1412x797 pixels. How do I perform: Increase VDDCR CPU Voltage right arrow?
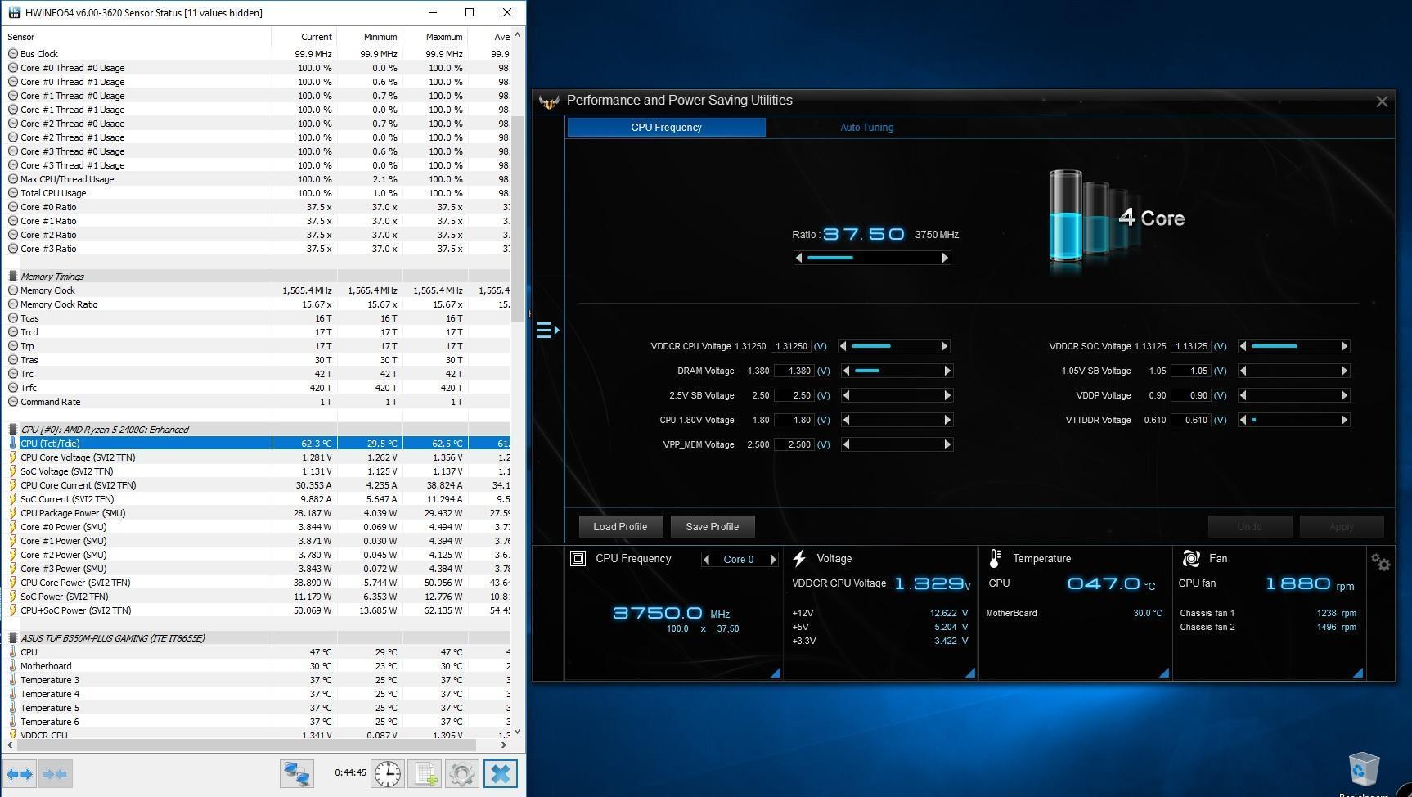click(943, 346)
